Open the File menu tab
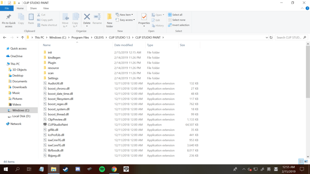 [7, 8]
